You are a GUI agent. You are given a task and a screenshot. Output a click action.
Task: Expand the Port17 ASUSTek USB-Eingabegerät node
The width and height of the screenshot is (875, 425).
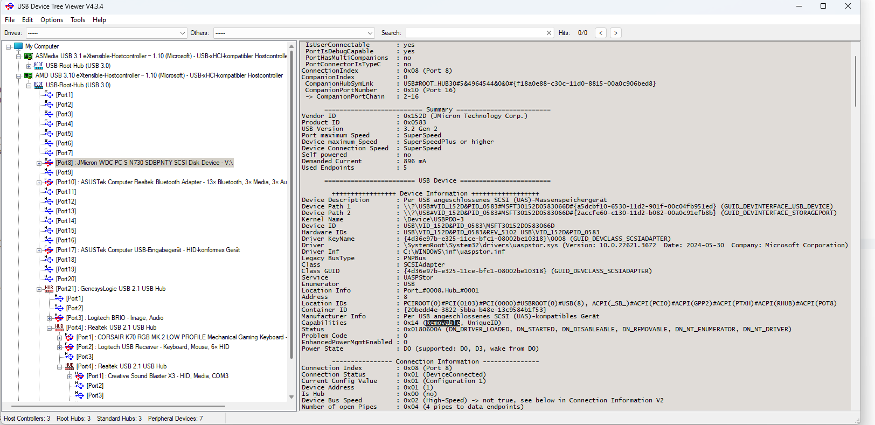[39, 250]
